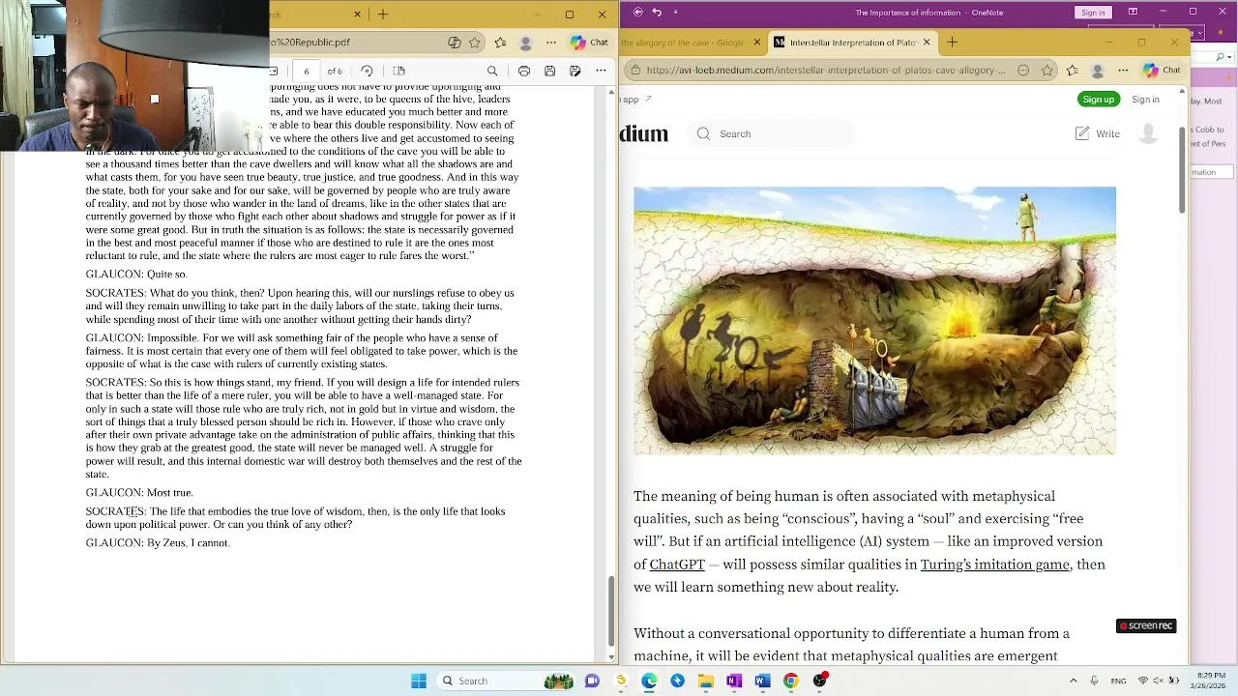Close the 'allegory of the cave' tab
1238x696 pixels.
[757, 43]
